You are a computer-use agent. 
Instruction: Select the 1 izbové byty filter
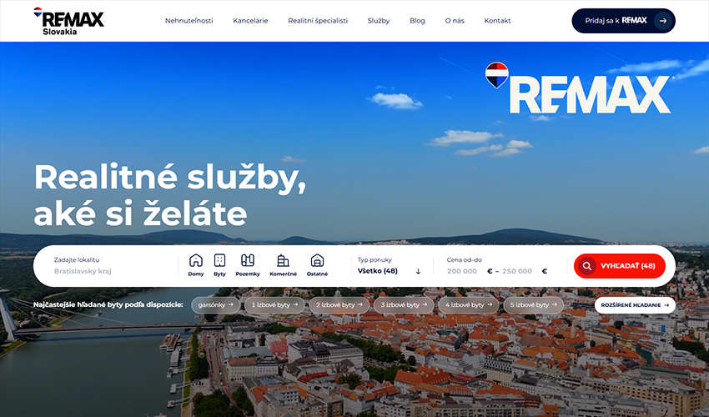pos(274,305)
